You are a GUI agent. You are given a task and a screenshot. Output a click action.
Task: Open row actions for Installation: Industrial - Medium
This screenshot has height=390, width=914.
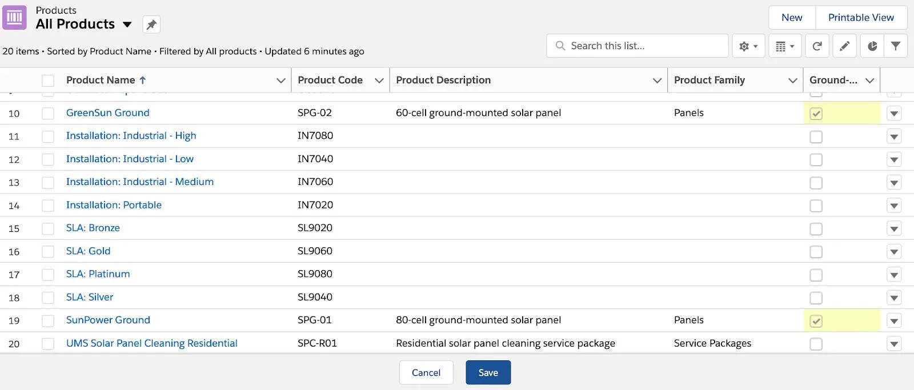point(894,183)
